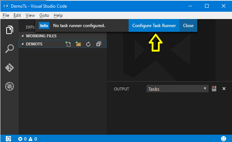Dismiss the notification with Close
Screen dimensions: 232x142
[x=188, y=26]
